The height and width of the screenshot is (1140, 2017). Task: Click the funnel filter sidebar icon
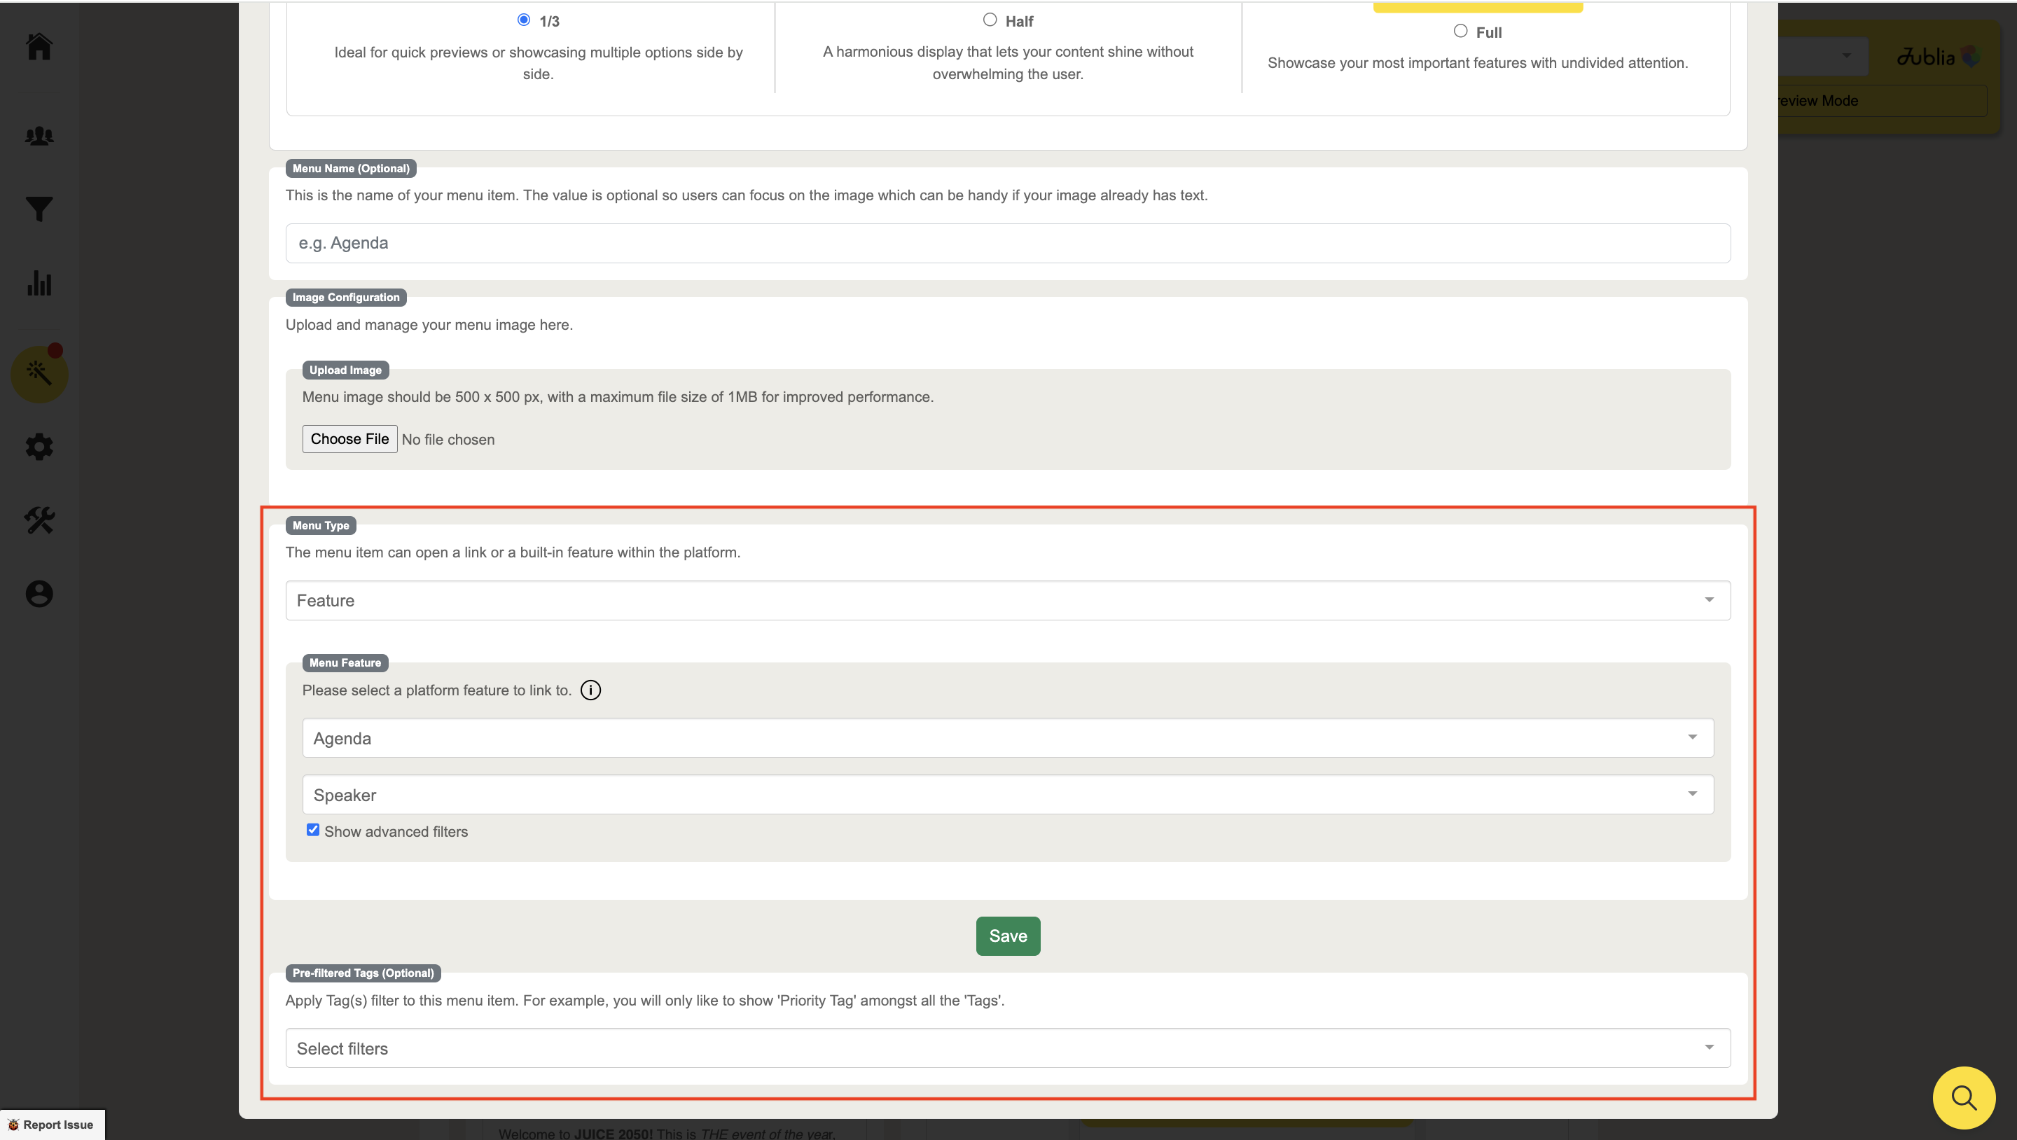click(x=39, y=209)
